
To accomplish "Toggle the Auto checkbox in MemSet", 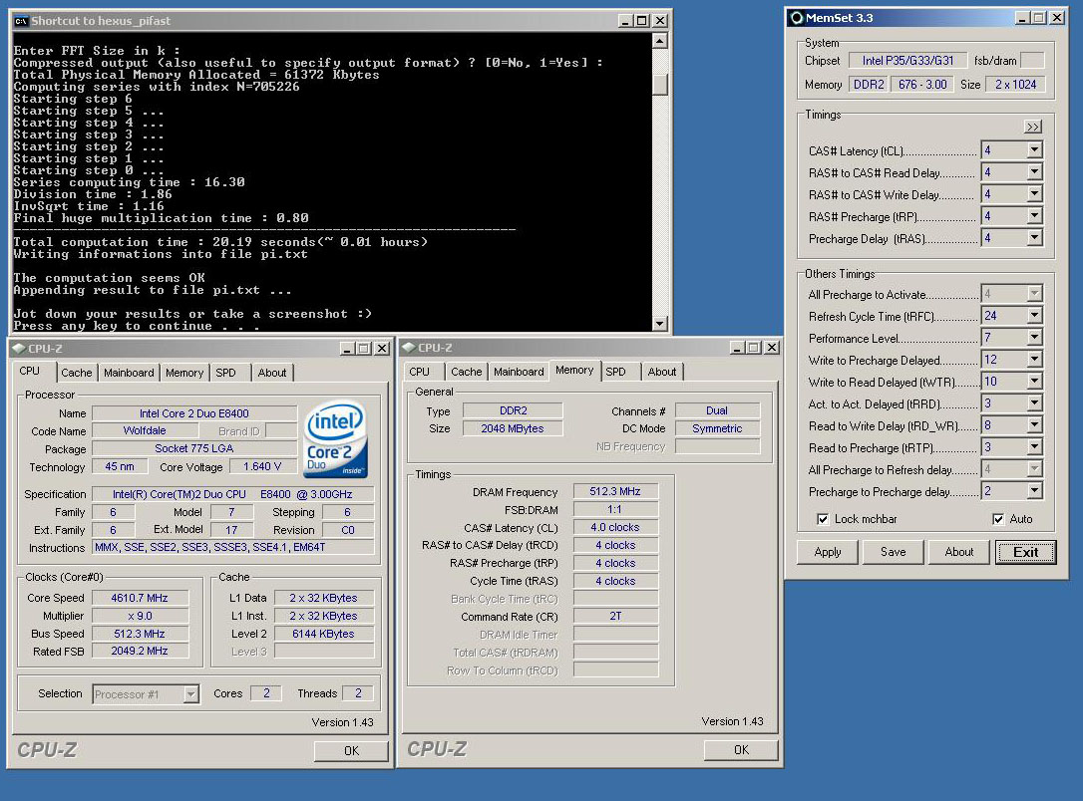I will click(998, 519).
